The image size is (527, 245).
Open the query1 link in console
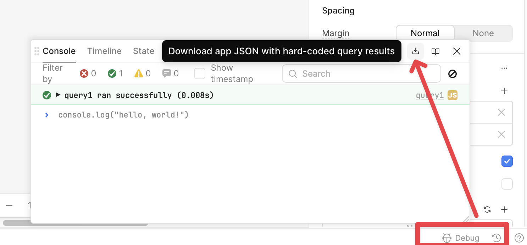click(429, 95)
